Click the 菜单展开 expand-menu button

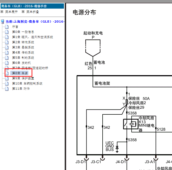pos(11,12)
